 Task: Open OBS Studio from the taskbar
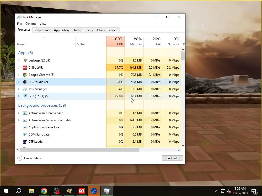[x=57, y=191]
